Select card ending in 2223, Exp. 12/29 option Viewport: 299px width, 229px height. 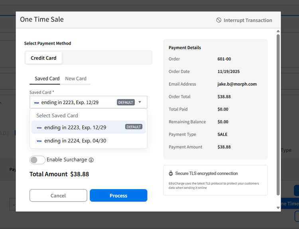(x=89, y=127)
